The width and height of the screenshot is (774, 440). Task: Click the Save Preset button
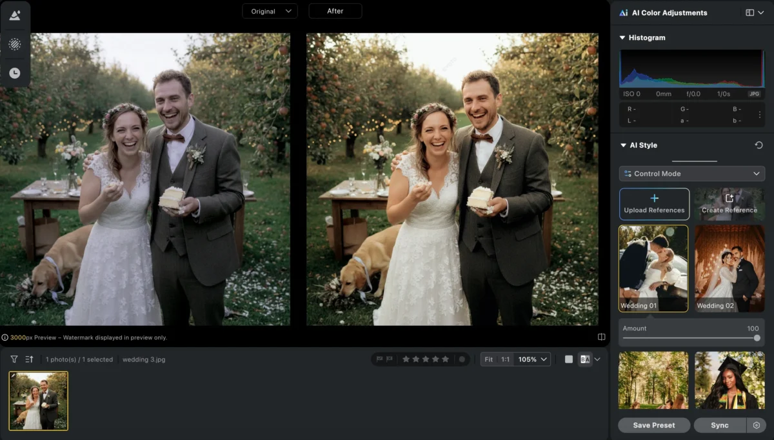point(653,425)
